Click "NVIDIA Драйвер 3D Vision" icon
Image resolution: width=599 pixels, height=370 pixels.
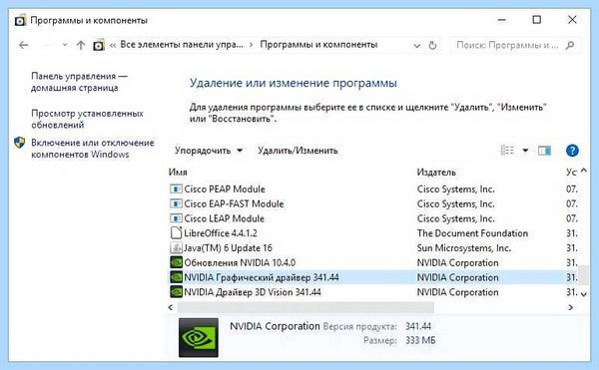(x=176, y=292)
